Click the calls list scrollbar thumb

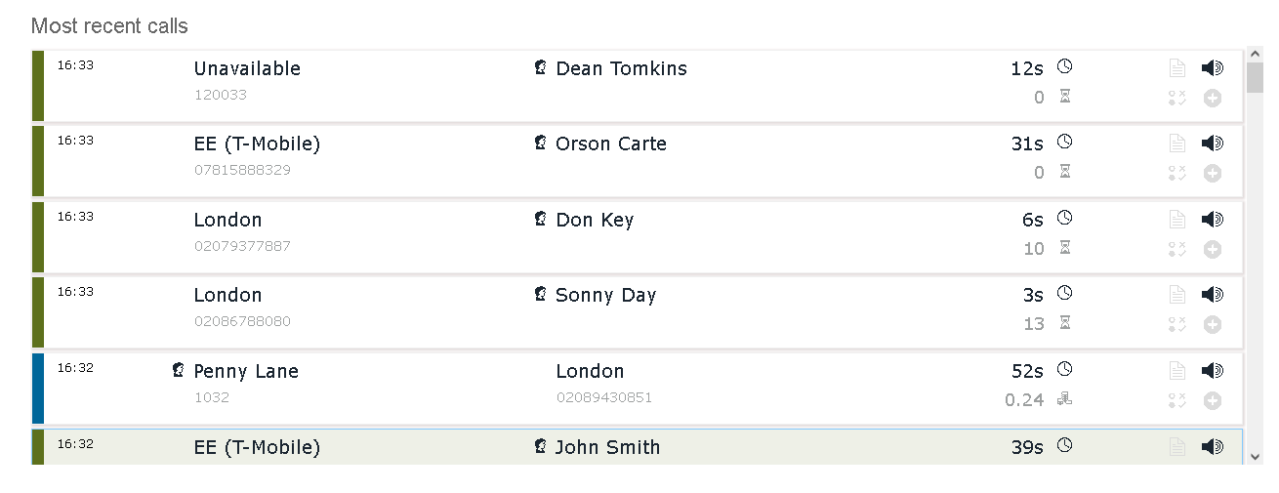pyautogui.click(x=1255, y=76)
